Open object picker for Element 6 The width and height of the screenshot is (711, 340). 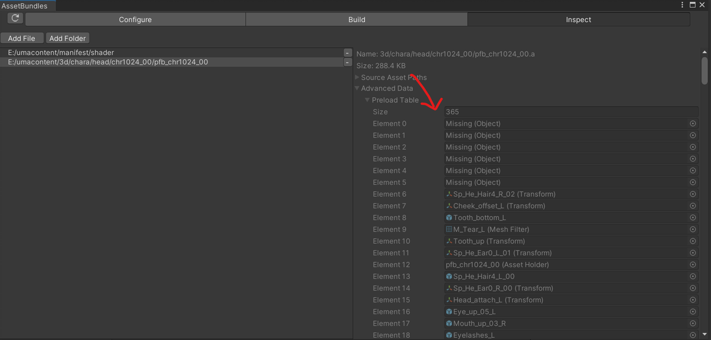(693, 194)
